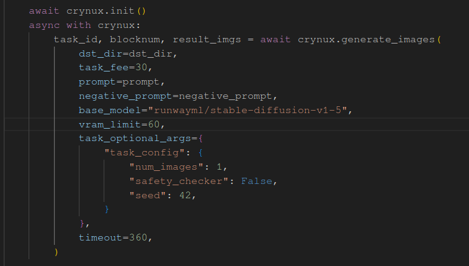The image size is (469, 266).
Task: Click the 'await crynux.init()' line
Action: (87, 11)
